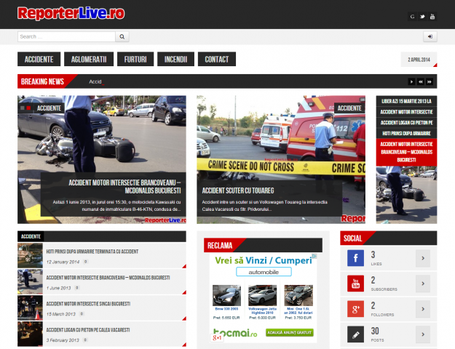Click the login icon button
This screenshot has height=349, width=455.
pyautogui.click(x=430, y=36)
